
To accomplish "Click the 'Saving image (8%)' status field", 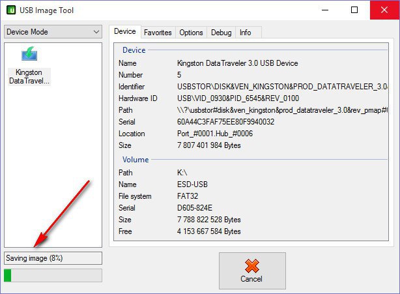I will 53,258.
